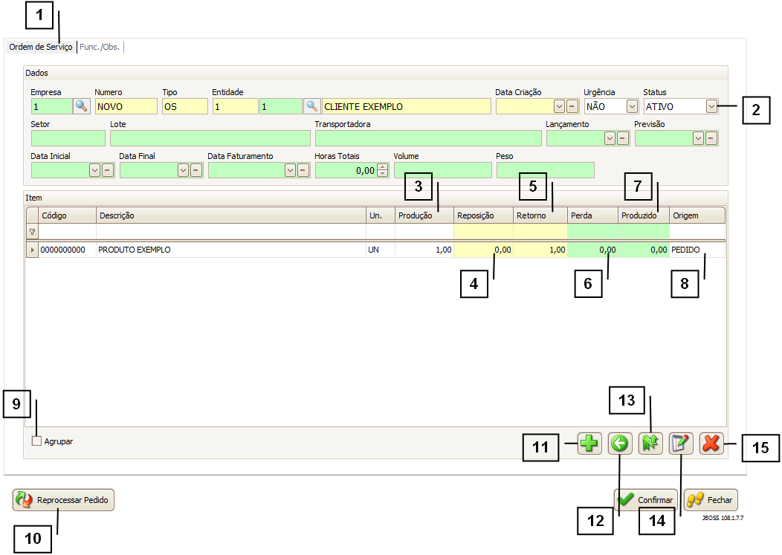Screen dimensions: 782x555
Task: Open the Status dropdown
Action: [x=711, y=106]
